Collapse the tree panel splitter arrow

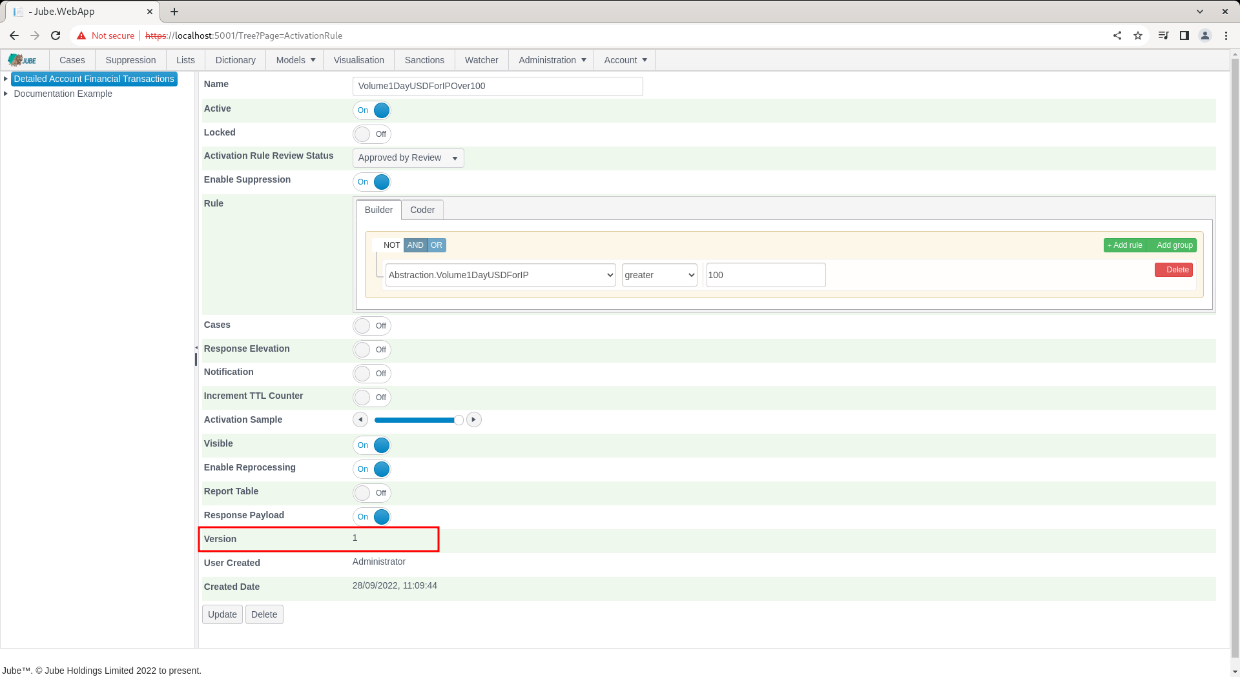(x=196, y=348)
